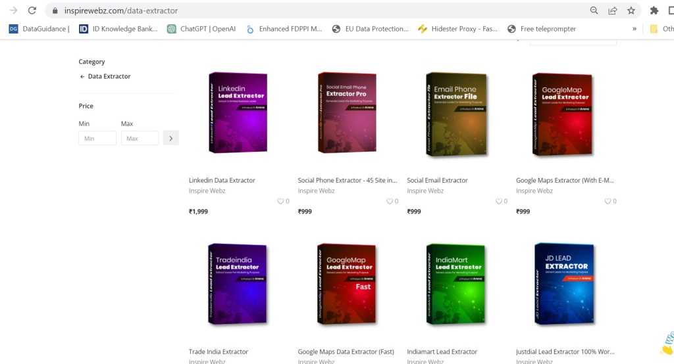Open the red GoogleMap Lead Extractor image in first row
Viewport: 674px width, 364px height.
point(563,114)
